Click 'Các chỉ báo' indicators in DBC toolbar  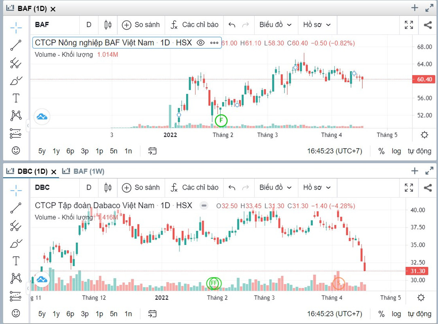tap(194, 188)
